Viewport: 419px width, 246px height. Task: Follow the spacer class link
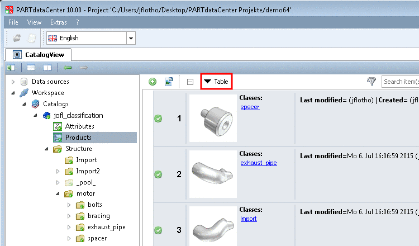tap(250, 107)
